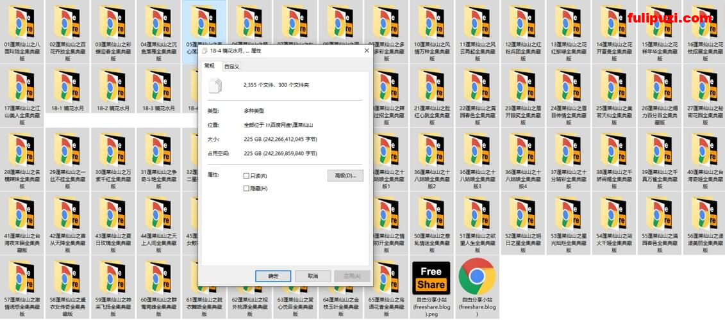Select folder 13蓬莱仙山之花红柳绿

568,31
